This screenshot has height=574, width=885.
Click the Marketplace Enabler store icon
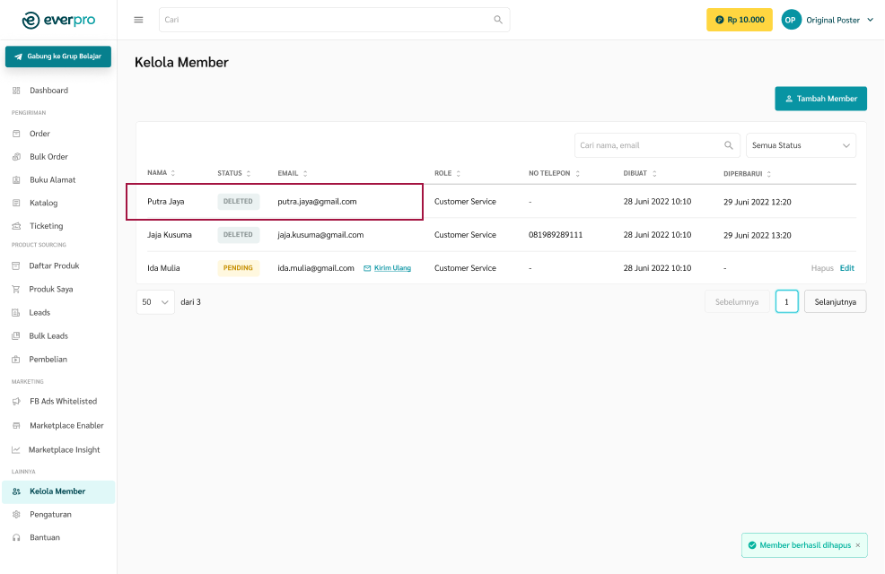pos(16,426)
